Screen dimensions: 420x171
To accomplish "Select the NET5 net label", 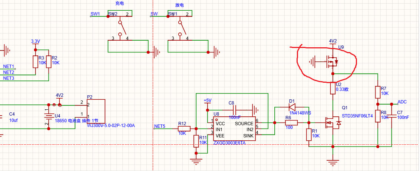I will pos(160,126).
